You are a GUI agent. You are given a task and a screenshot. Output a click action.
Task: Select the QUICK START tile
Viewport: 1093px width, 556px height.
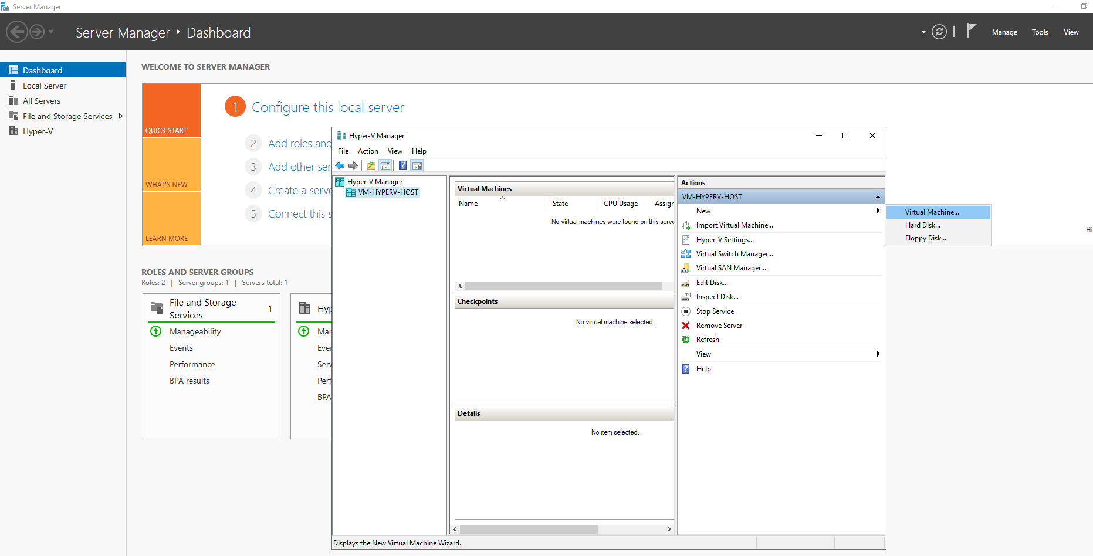click(x=171, y=111)
